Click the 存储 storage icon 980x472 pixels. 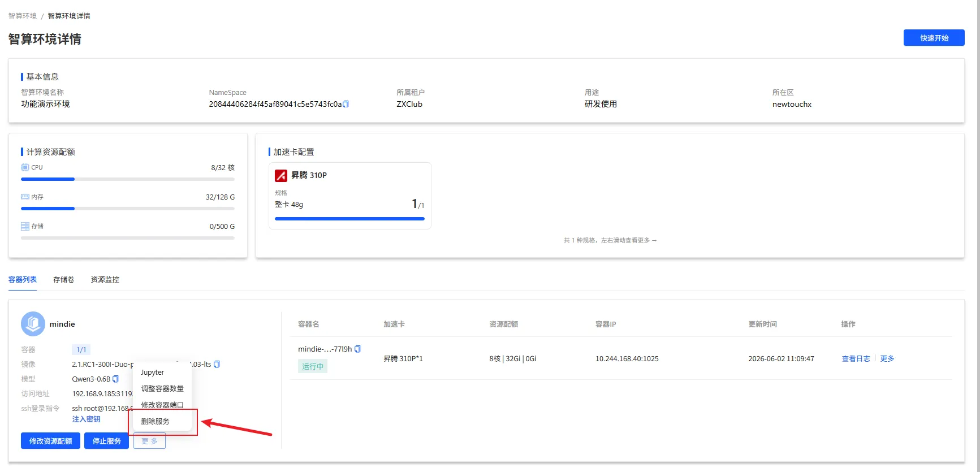pos(25,226)
